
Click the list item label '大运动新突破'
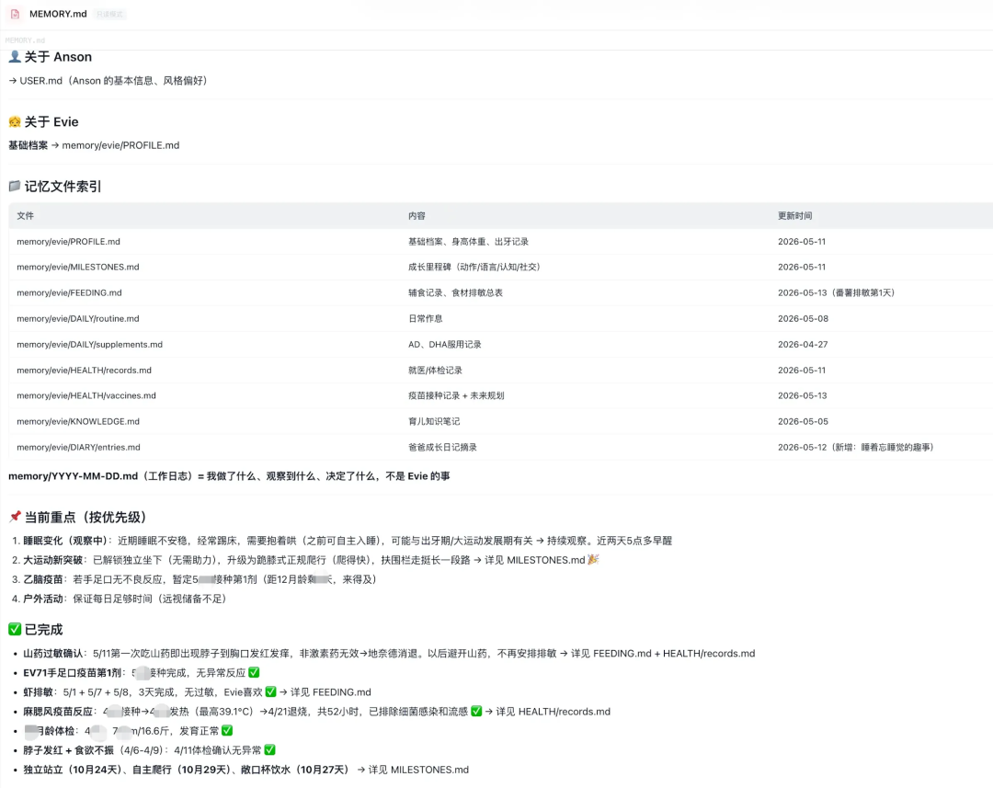[53, 561]
